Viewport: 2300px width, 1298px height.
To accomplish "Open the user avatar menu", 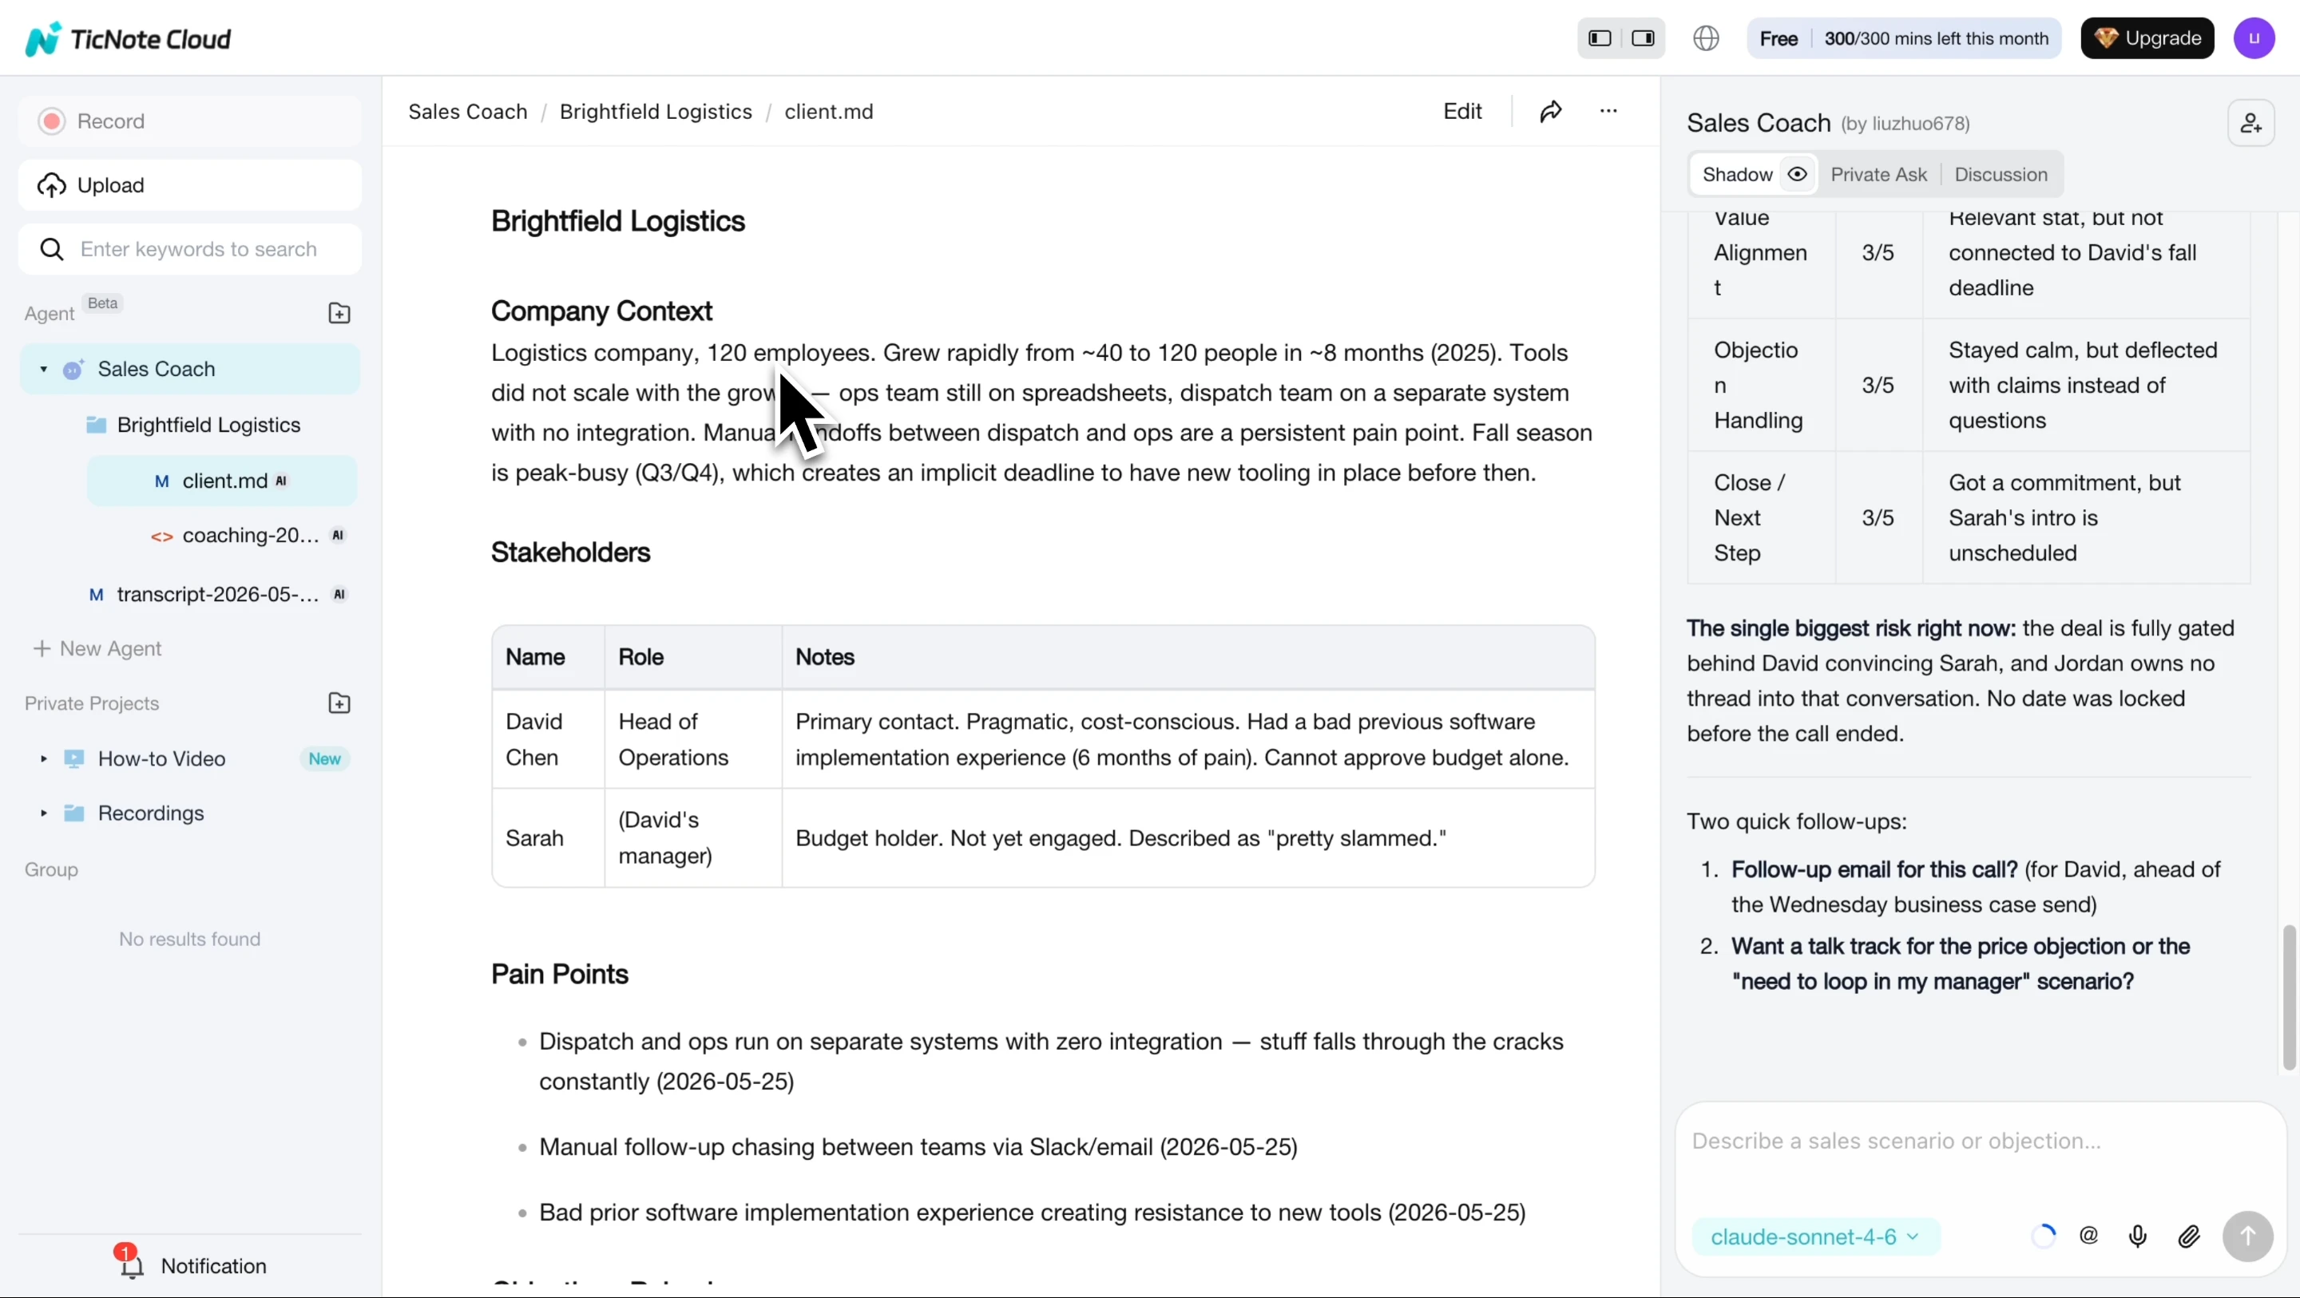I will [x=2254, y=38].
